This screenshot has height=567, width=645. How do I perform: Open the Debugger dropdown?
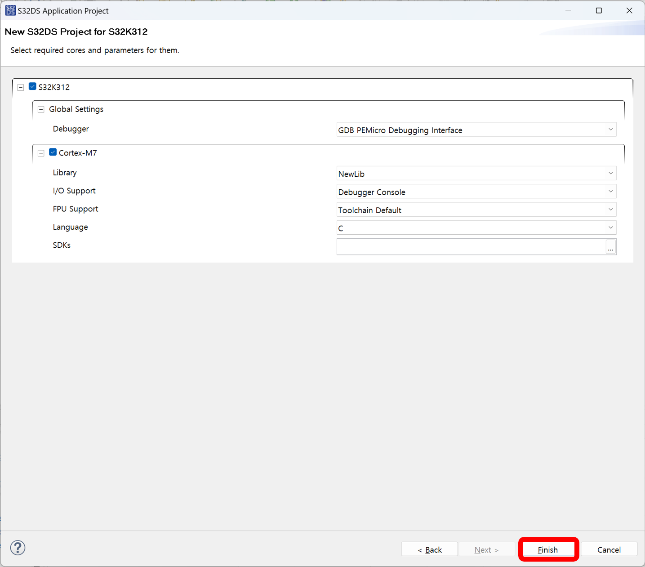point(476,129)
